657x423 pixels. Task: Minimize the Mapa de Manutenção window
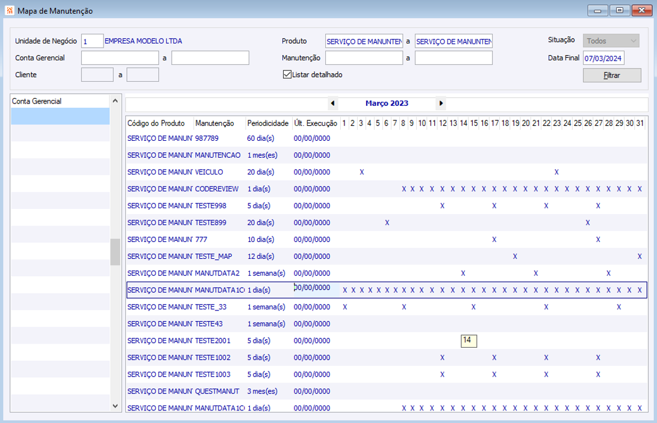point(598,10)
